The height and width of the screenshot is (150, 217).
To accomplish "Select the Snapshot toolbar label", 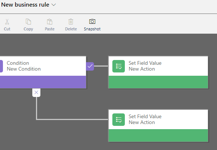I will [92, 29].
